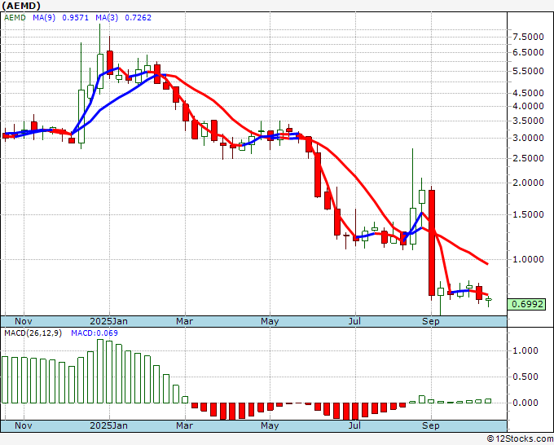The height and width of the screenshot is (445, 554).
Task: Click Jul on the MACD time axis
Action: [354, 425]
